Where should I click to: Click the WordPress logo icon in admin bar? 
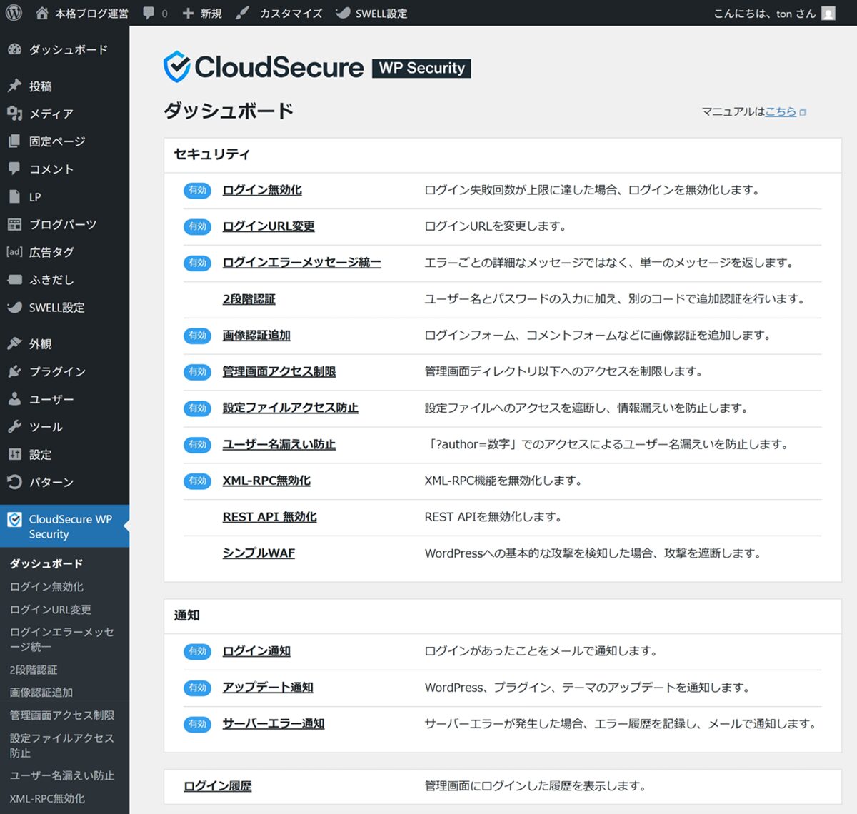[14, 13]
